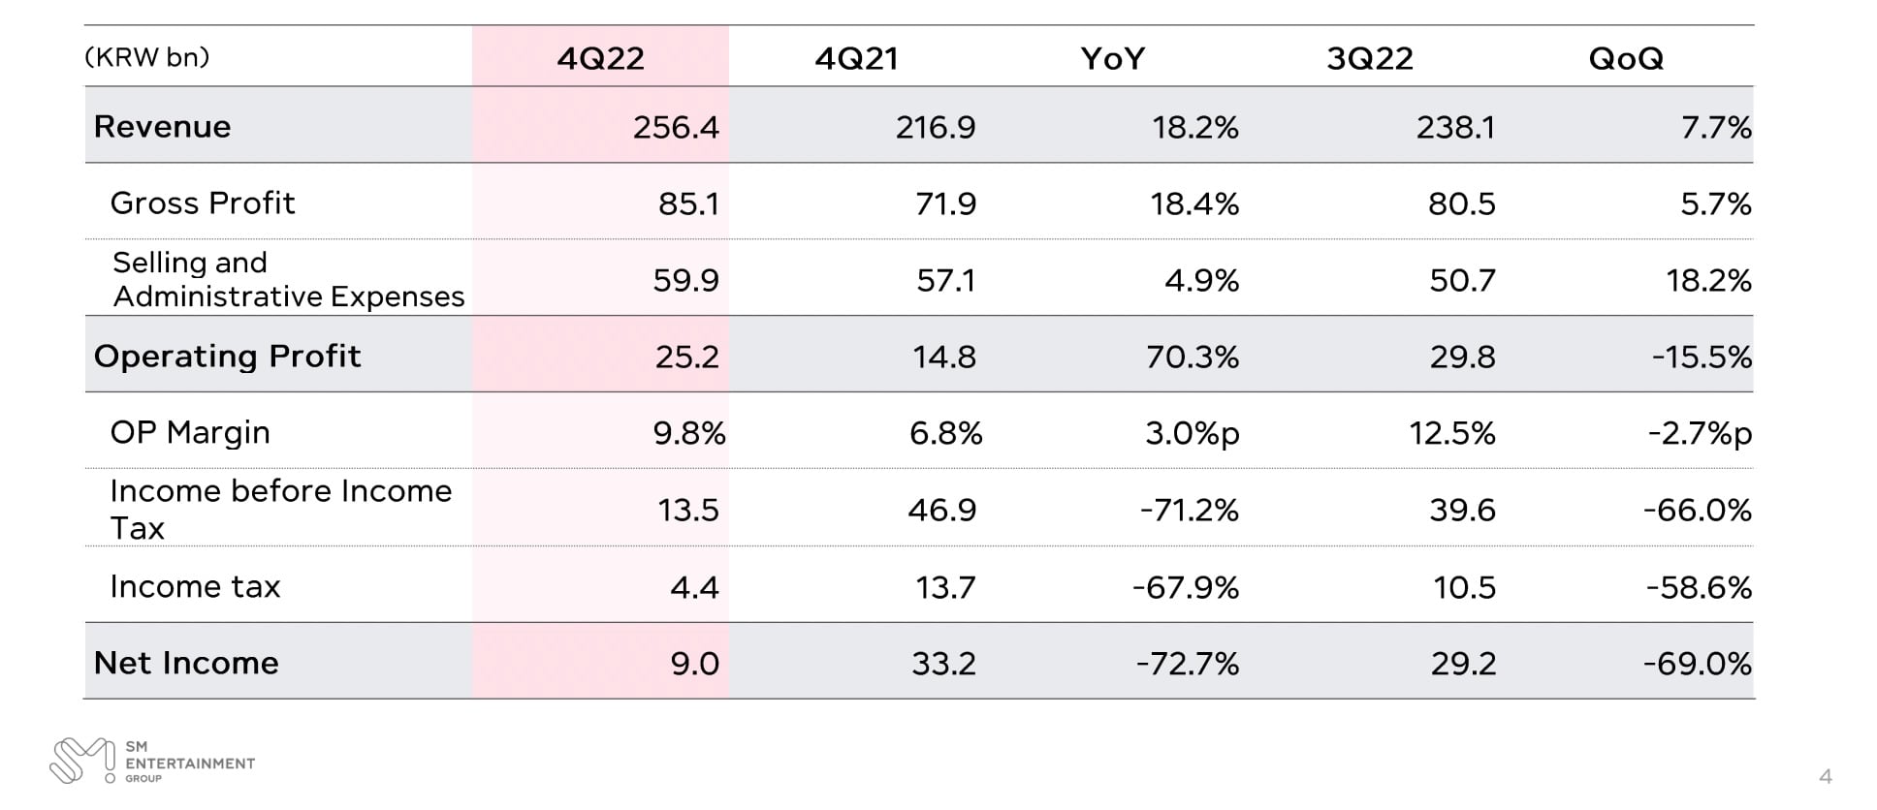Select the QoQ column header
The image size is (1877, 810).
pyautogui.click(x=1625, y=58)
